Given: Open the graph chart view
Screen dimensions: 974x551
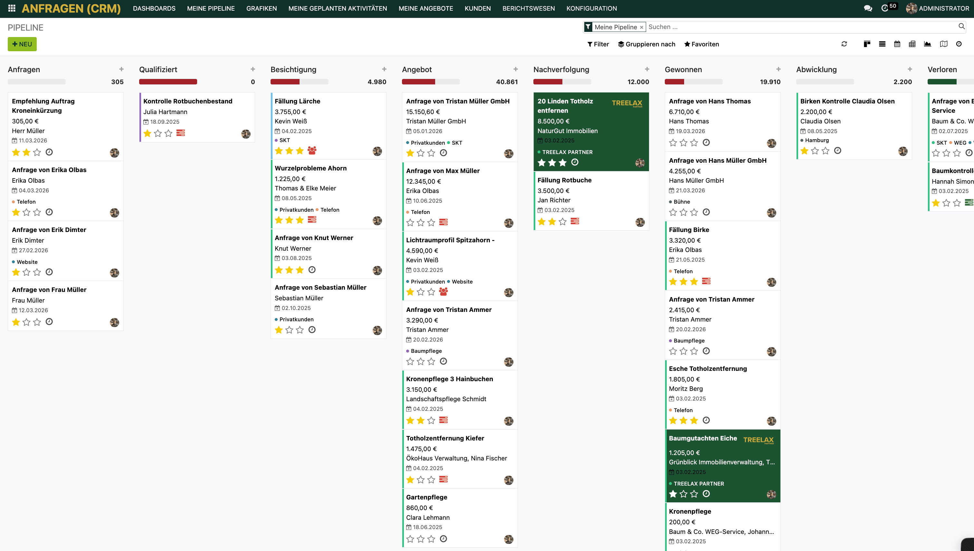Looking at the screenshot, I should (x=928, y=44).
